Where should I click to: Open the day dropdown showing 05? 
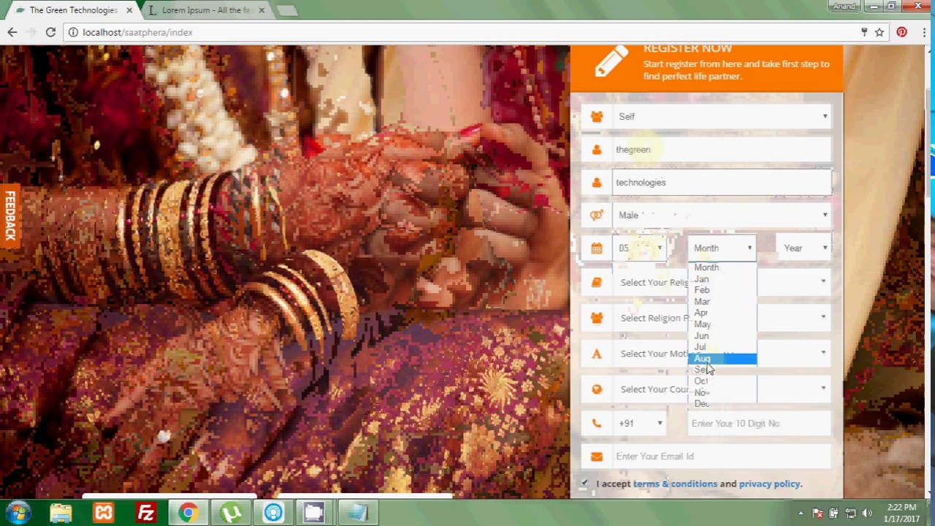pyautogui.click(x=640, y=248)
